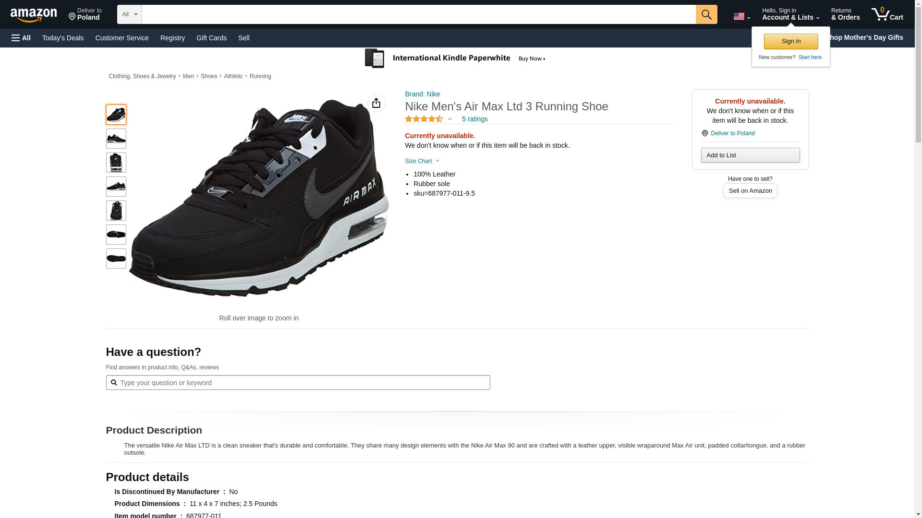Open the language flag dropdown

click(x=741, y=17)
